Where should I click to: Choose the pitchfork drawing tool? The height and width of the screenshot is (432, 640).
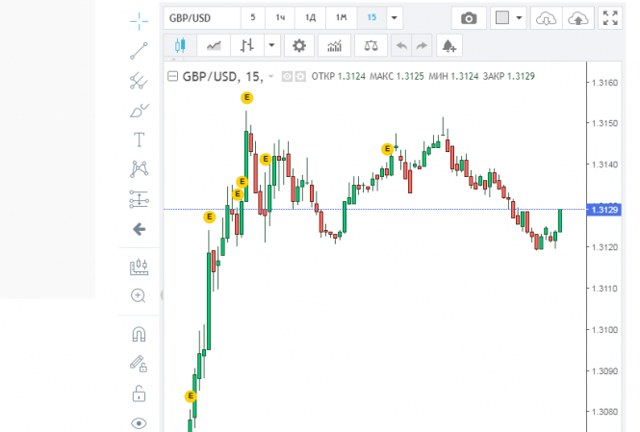point(139,81)
